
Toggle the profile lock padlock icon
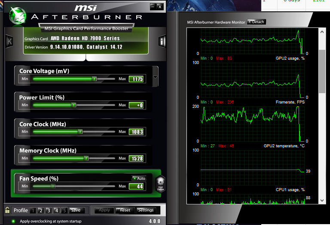pos(7,210)
